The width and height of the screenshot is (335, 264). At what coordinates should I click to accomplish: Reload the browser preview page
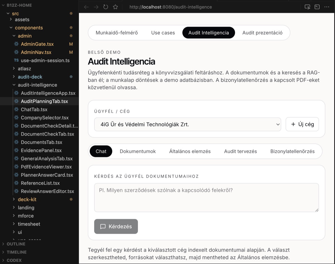pos(106,7)
